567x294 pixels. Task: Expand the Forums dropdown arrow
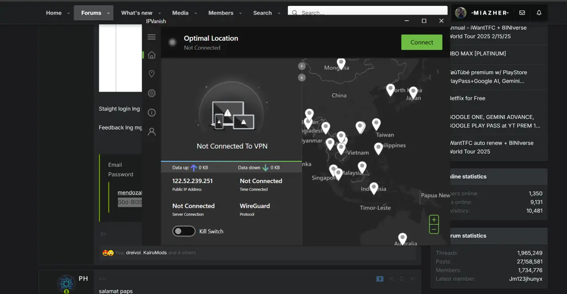[x=109, y=13]
